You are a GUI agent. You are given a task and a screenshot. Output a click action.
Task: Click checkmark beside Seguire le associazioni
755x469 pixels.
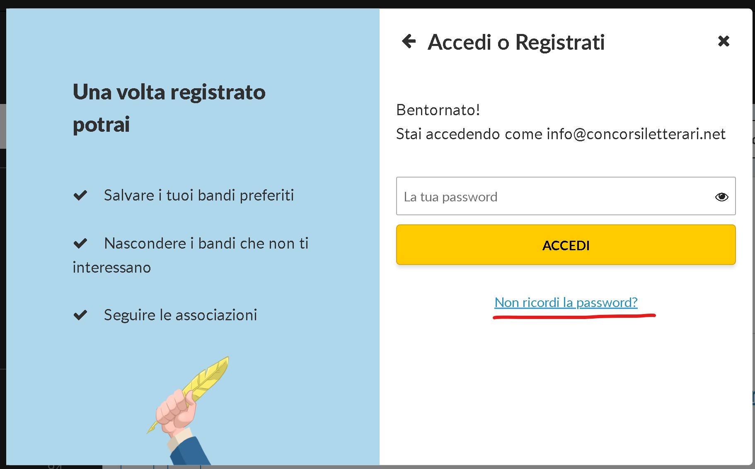(x=80, y=315)
